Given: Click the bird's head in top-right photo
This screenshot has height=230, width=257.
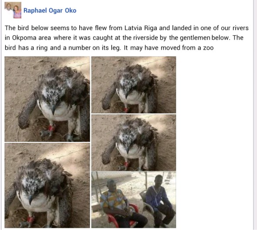Looking at the screenshot, I should (x=129, y=84).
